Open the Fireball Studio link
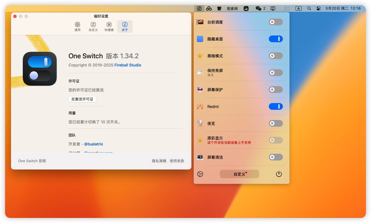 coord(128,65)
